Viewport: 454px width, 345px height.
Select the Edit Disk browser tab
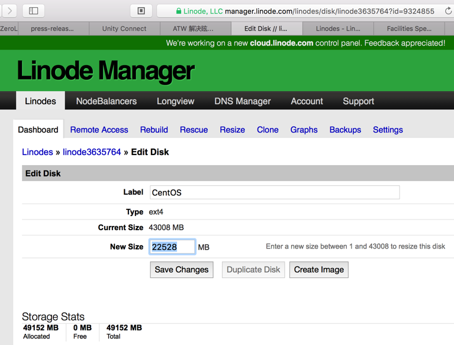click(x=267, y=28)
